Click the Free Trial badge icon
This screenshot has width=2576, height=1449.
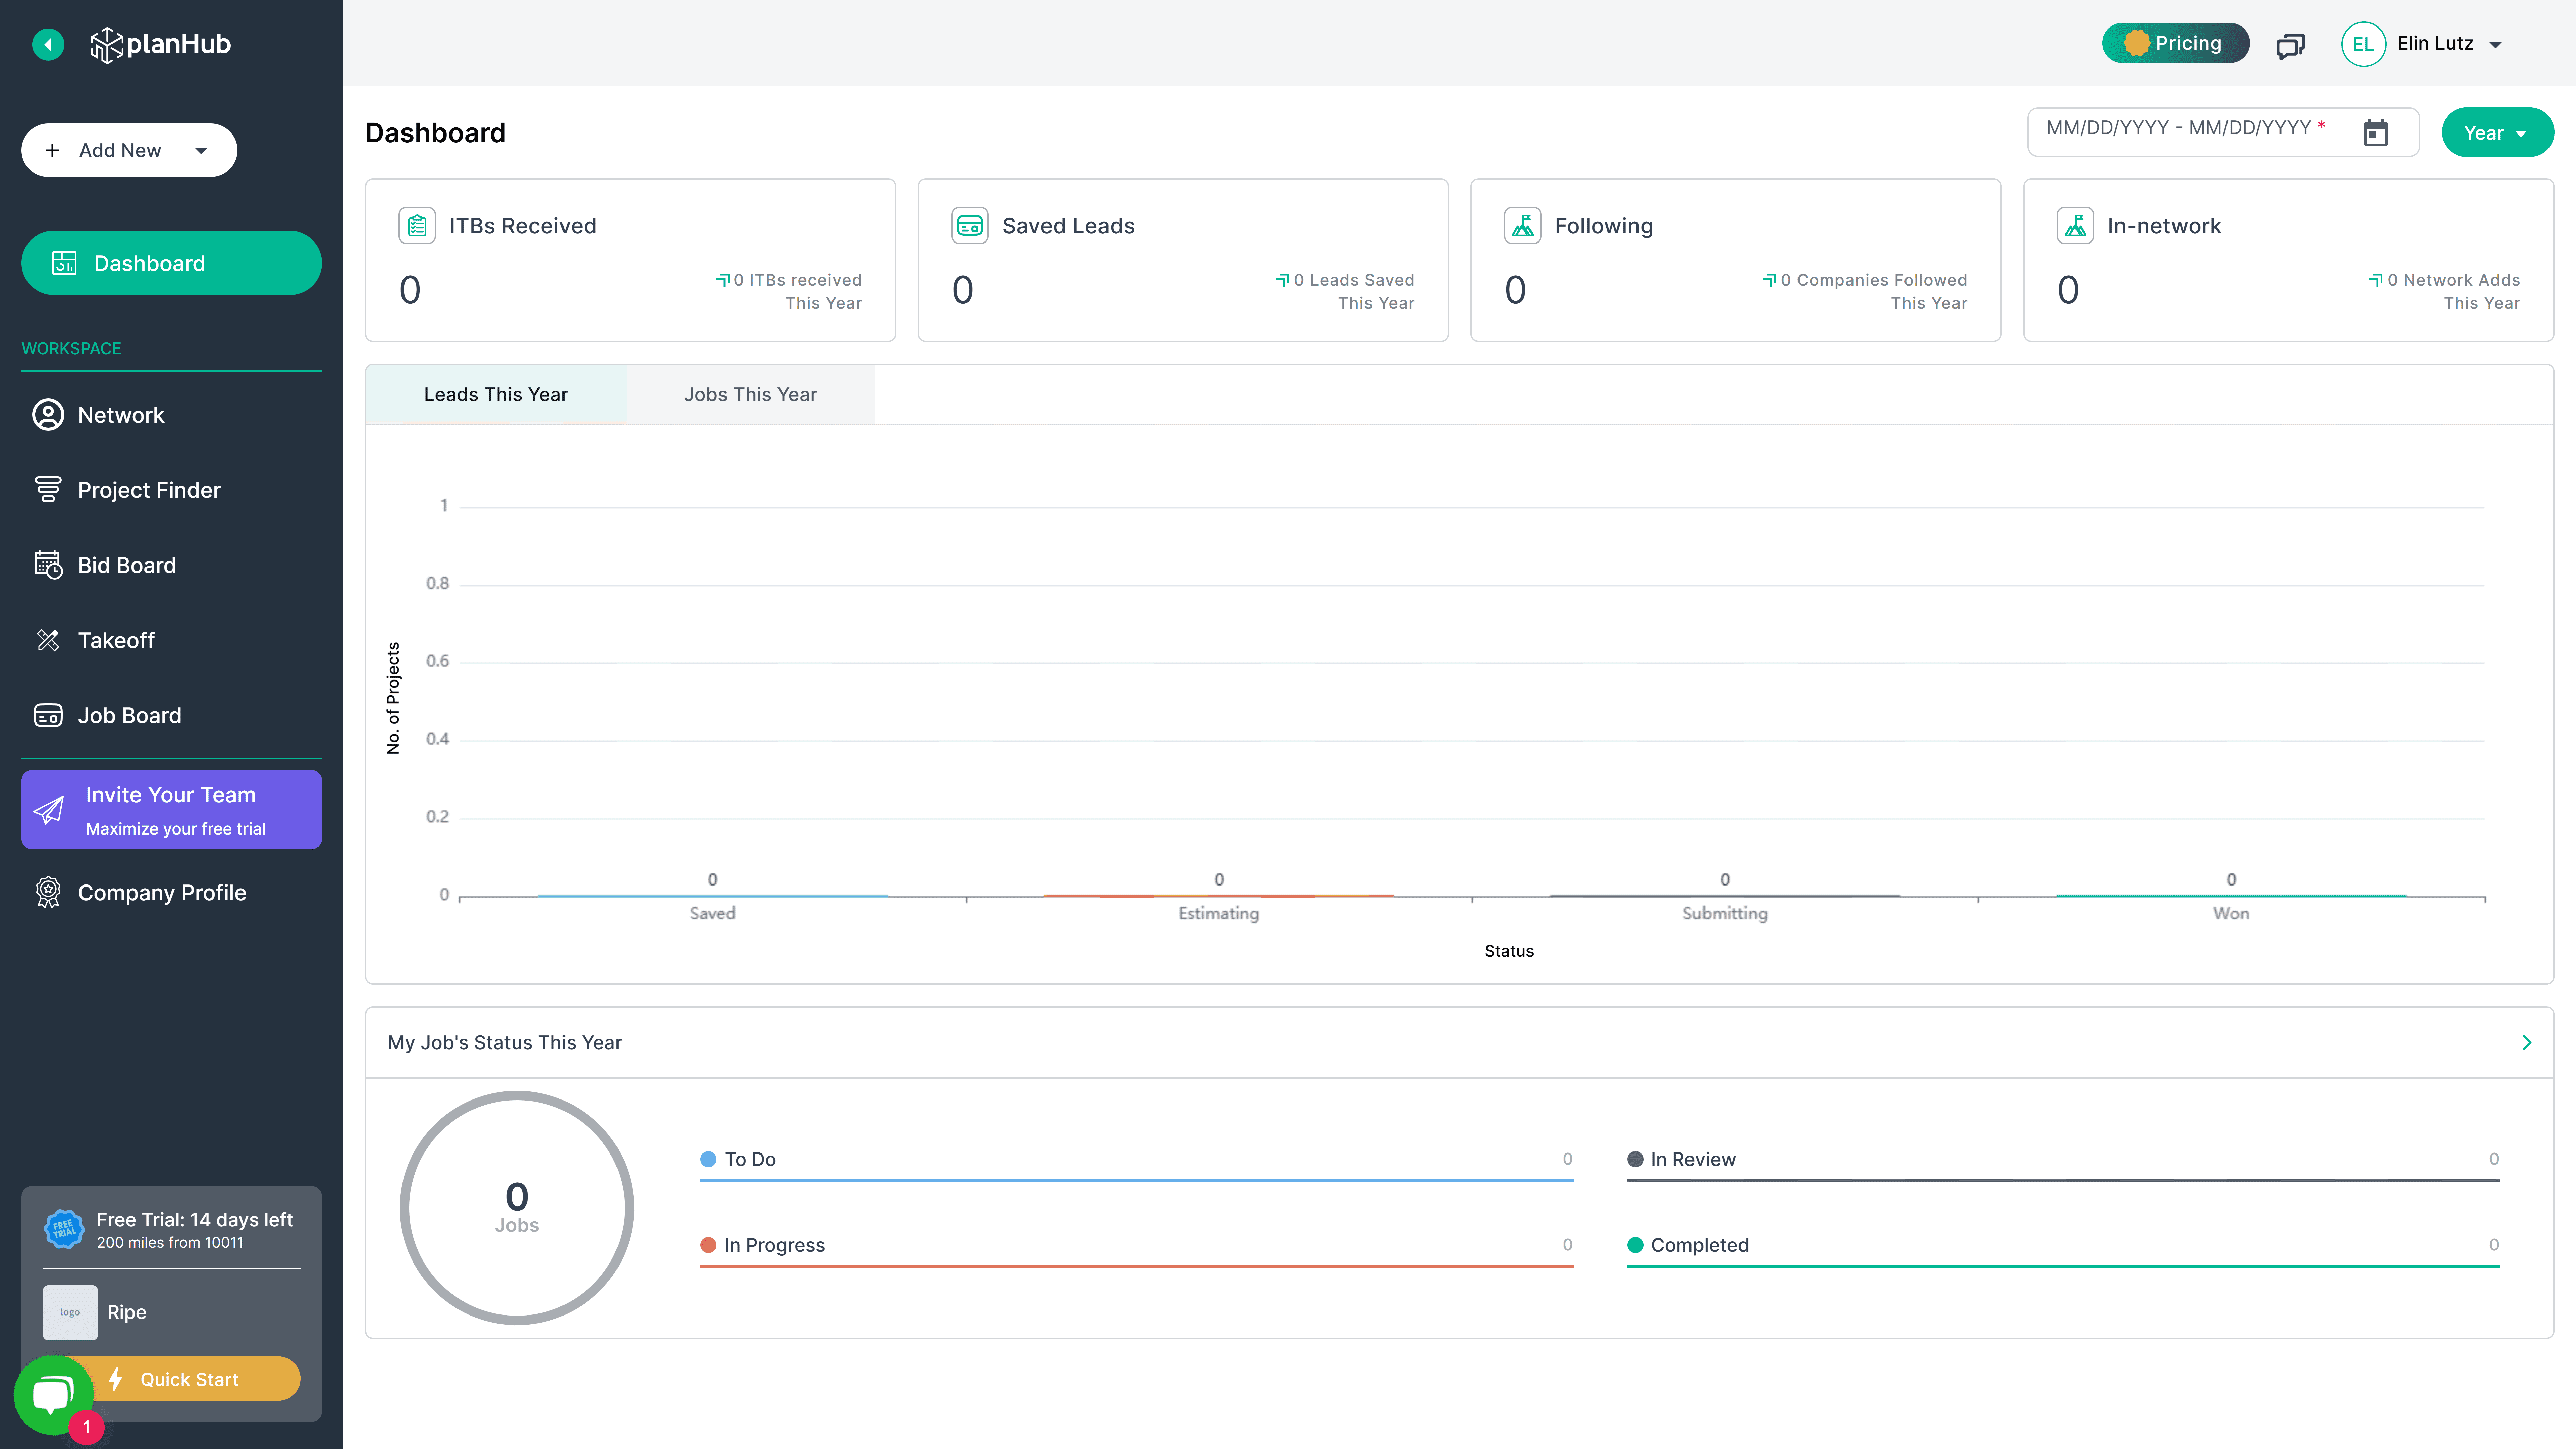[64, 1229]
